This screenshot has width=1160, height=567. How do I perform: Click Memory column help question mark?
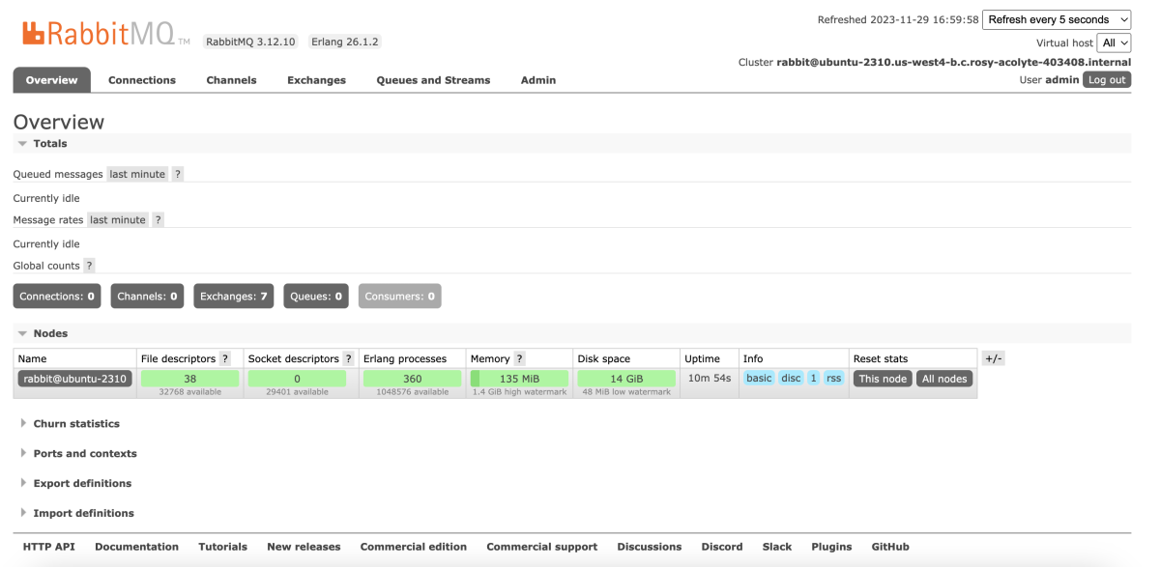tap(519, 358)
